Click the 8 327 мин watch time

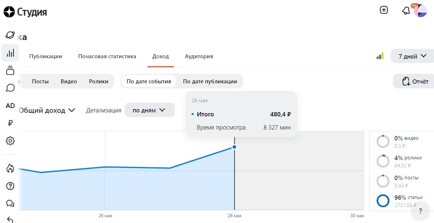[277, 128]
